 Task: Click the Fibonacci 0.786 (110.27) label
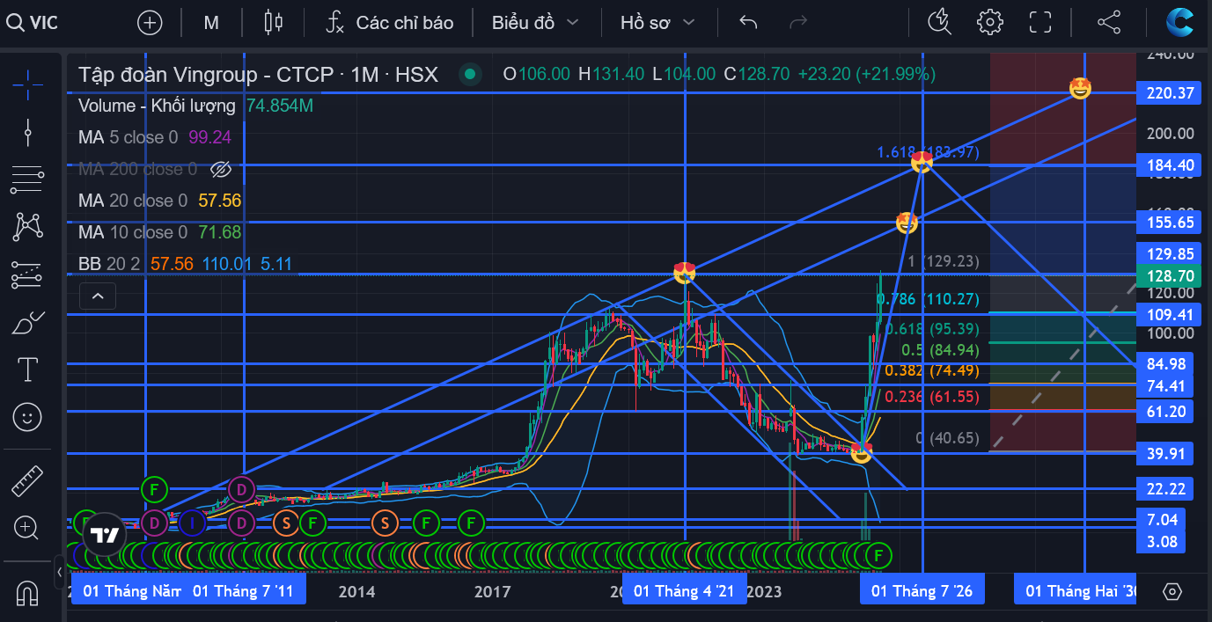(928, 299)
